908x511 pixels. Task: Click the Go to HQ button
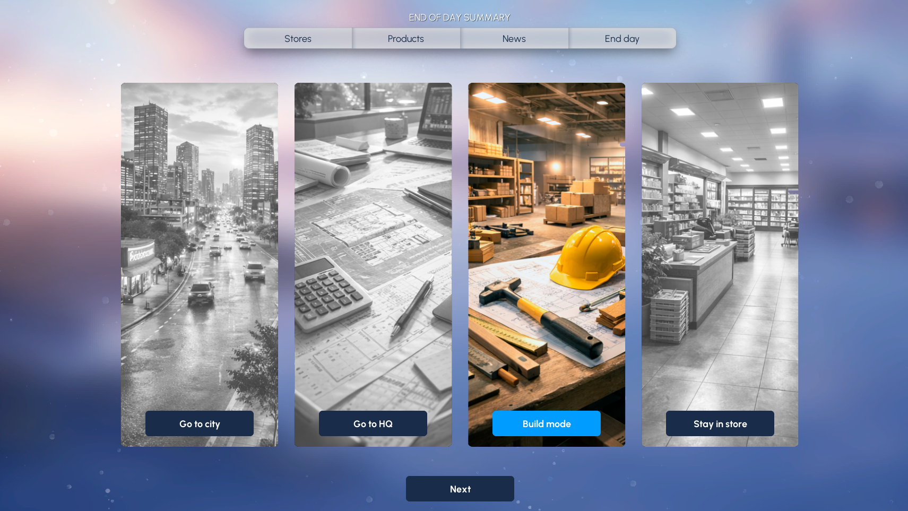click(x=373, y=423)
